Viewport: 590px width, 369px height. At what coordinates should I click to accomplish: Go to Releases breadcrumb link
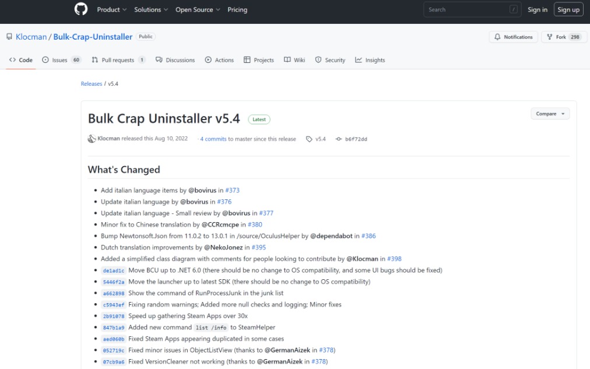(92, 83)
